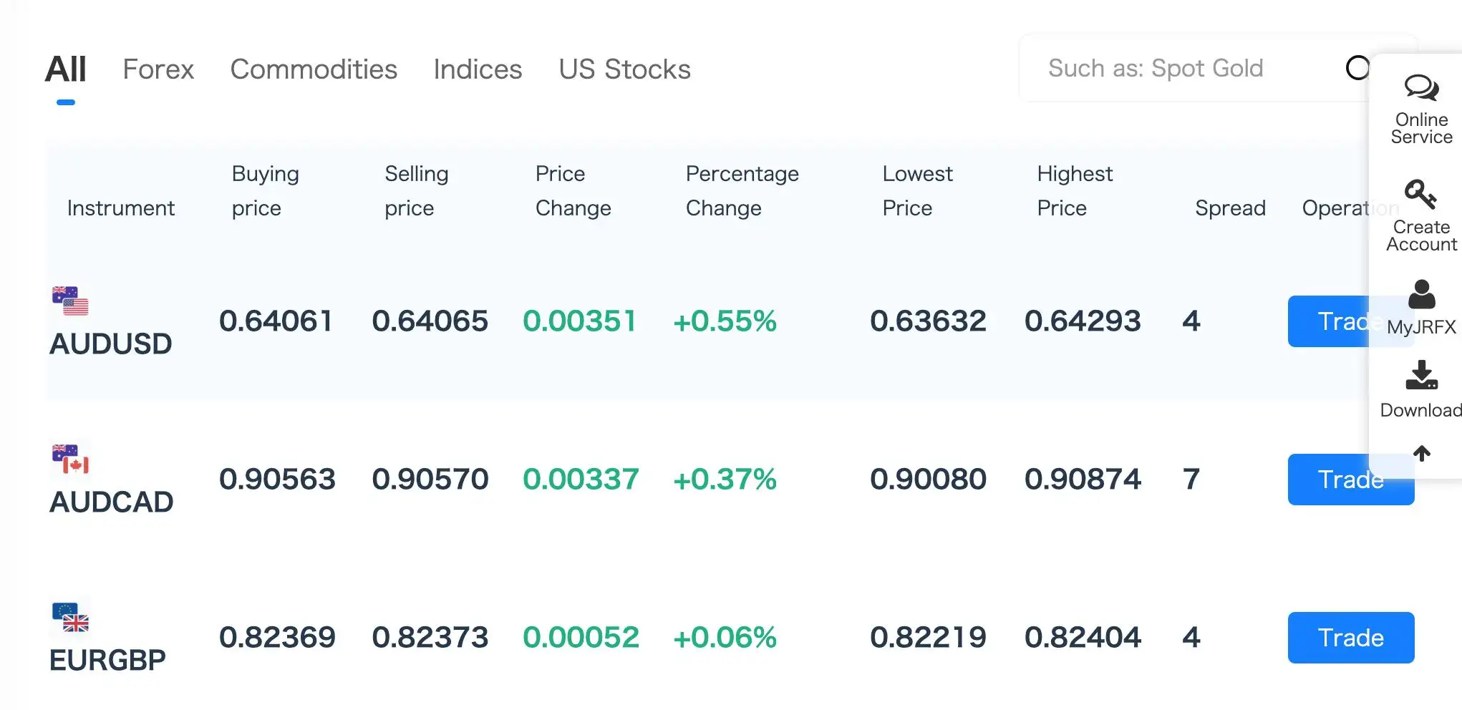Image resolution: width=1462 pixels, height=710 pixels.
Task: Switch to the Forex tab
Action: [158, 69]
